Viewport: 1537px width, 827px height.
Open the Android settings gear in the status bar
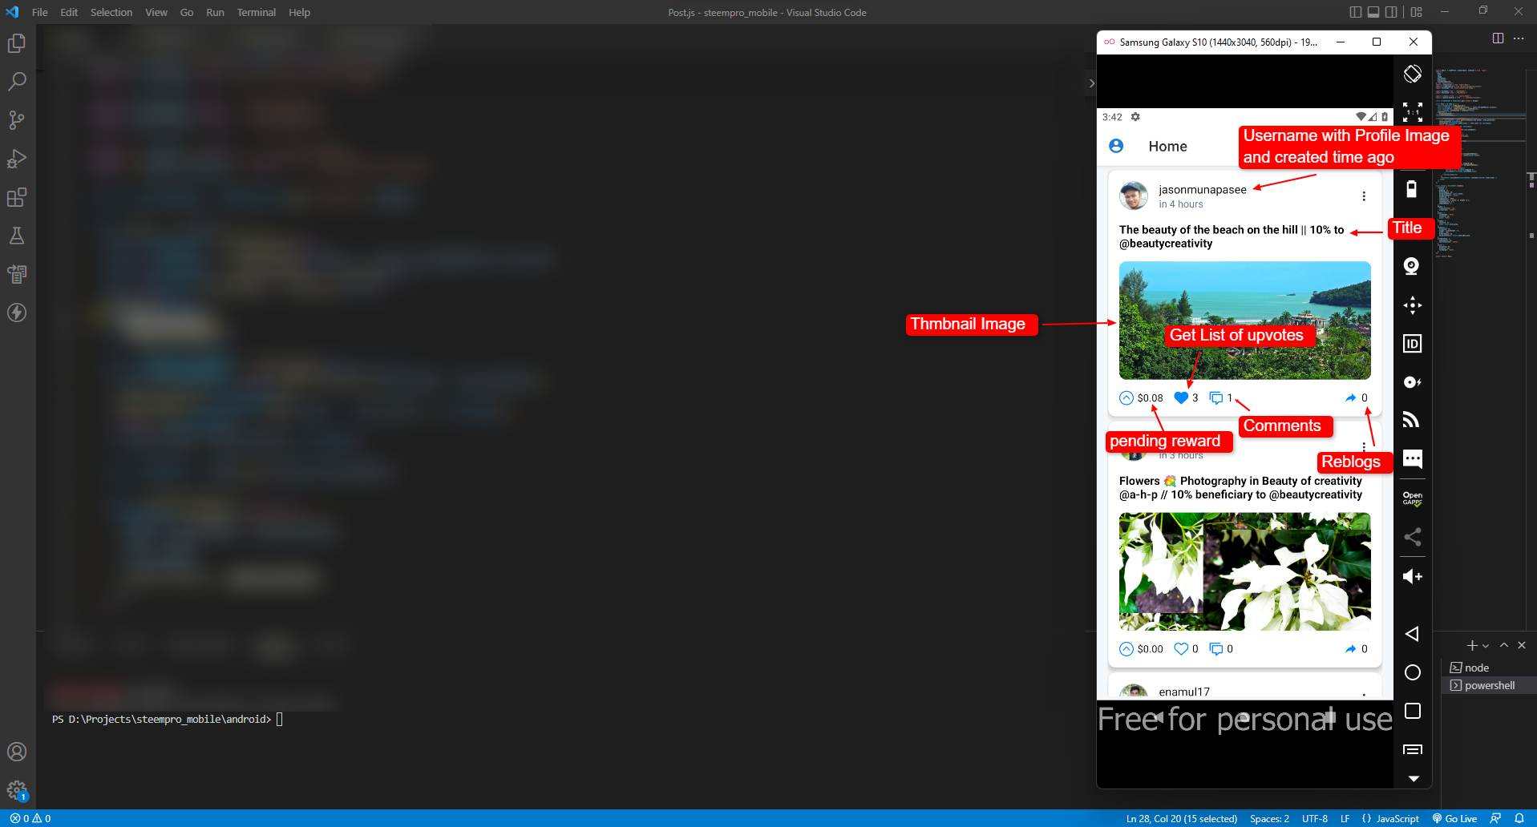point(1135,117)
